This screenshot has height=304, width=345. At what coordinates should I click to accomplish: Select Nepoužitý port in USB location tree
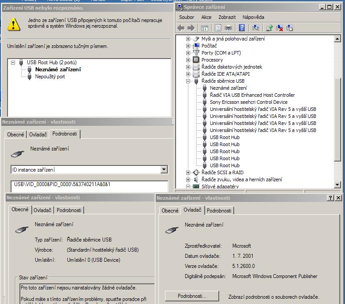[50, 77]
